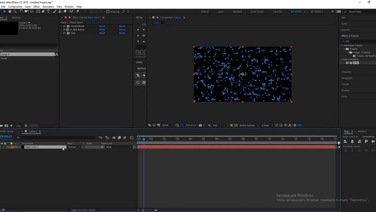Reset the CC Ball Action effect
376x212 pixels.
[102, 29]
